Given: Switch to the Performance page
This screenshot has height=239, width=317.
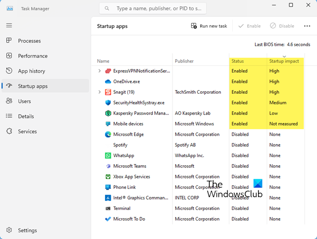Looking at the screenshot, I should [45, 56].
